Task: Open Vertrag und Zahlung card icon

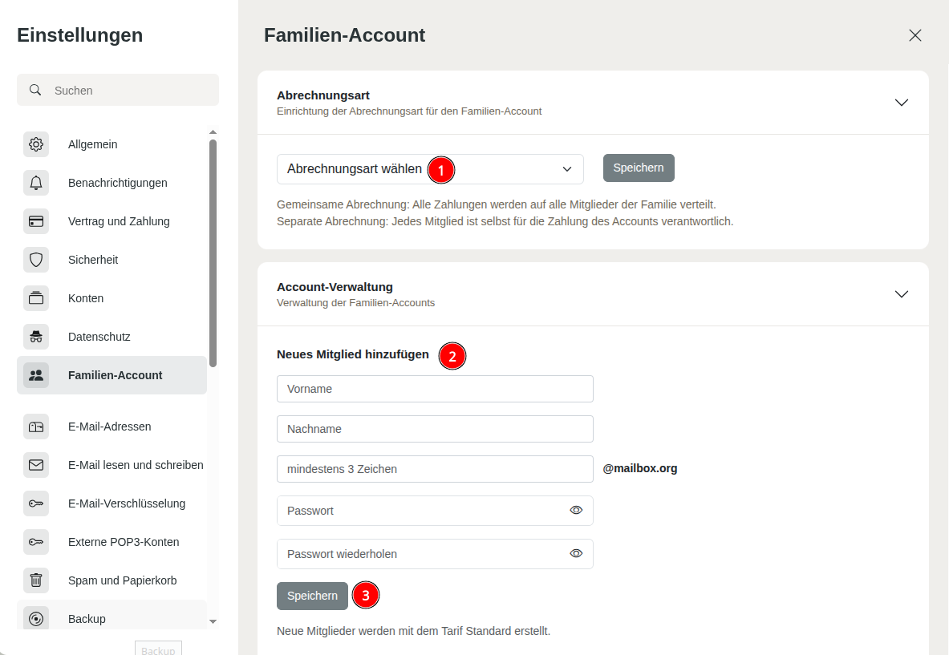Action: [36, 221]
